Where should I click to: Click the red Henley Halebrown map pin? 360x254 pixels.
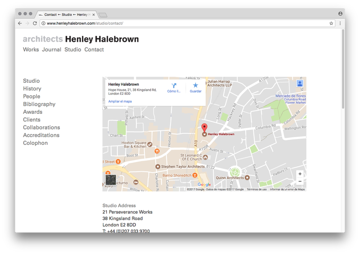(204, 128)
